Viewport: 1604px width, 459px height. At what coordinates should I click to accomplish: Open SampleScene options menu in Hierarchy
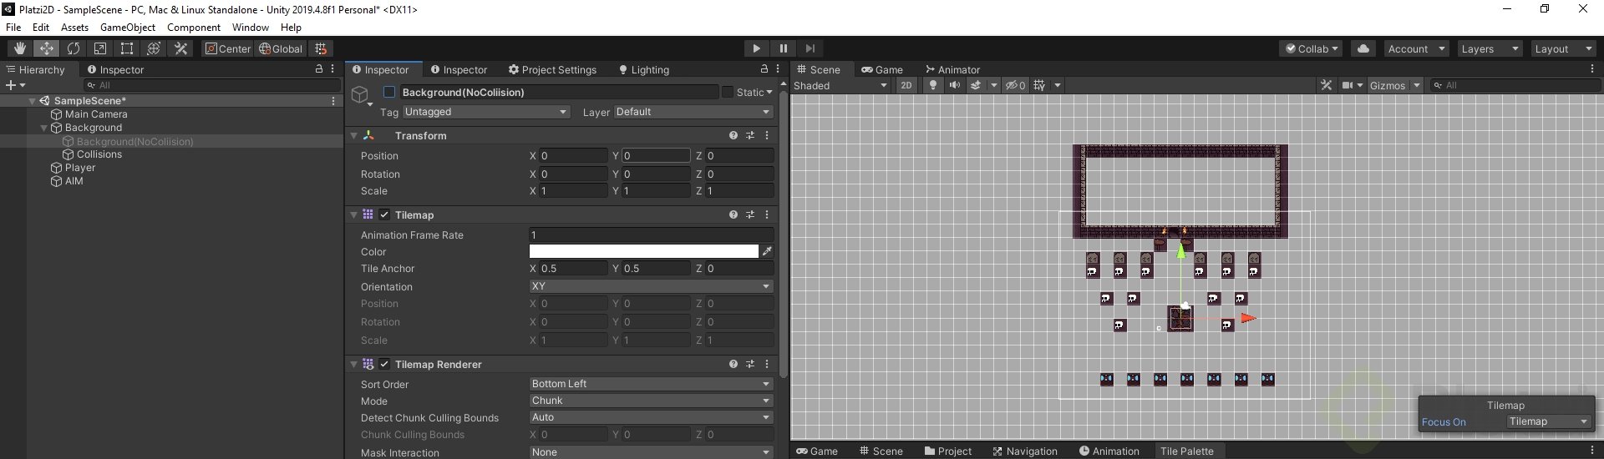point(333,100)
